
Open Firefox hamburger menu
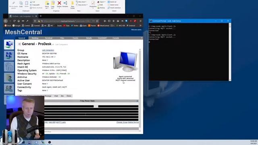point(140,21)
